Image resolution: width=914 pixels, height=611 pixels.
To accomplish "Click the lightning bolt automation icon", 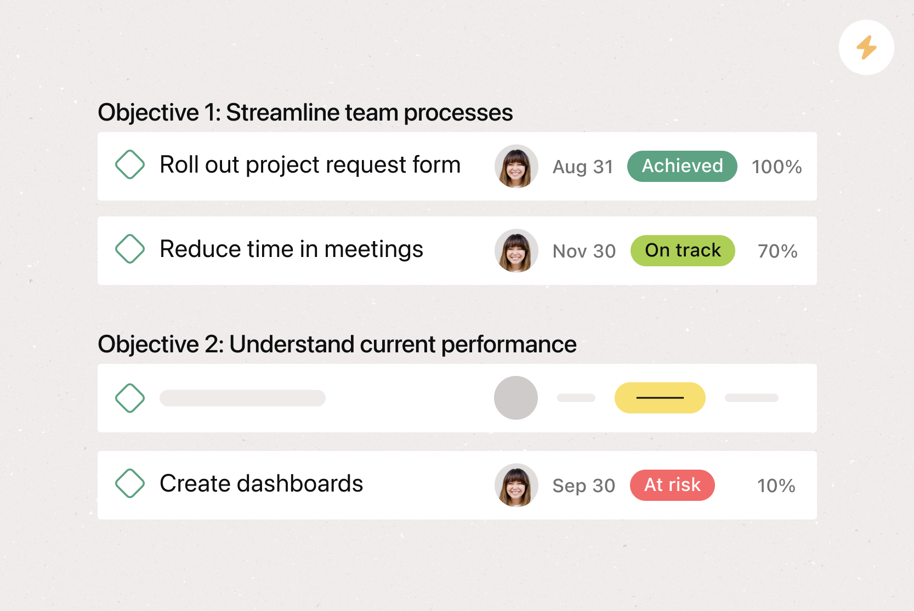I will [x=866, y=48].
